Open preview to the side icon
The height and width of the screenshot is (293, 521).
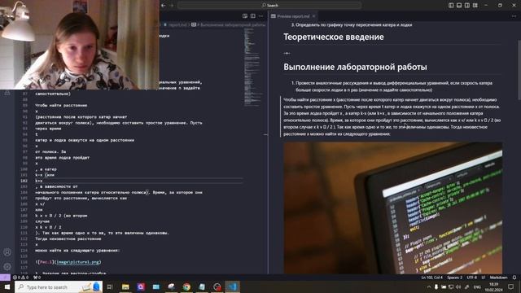coord(245,16)
